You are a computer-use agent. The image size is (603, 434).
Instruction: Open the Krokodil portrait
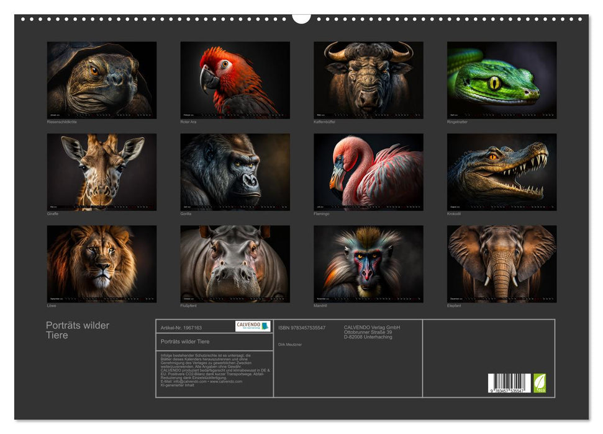(x=502, y=172)
